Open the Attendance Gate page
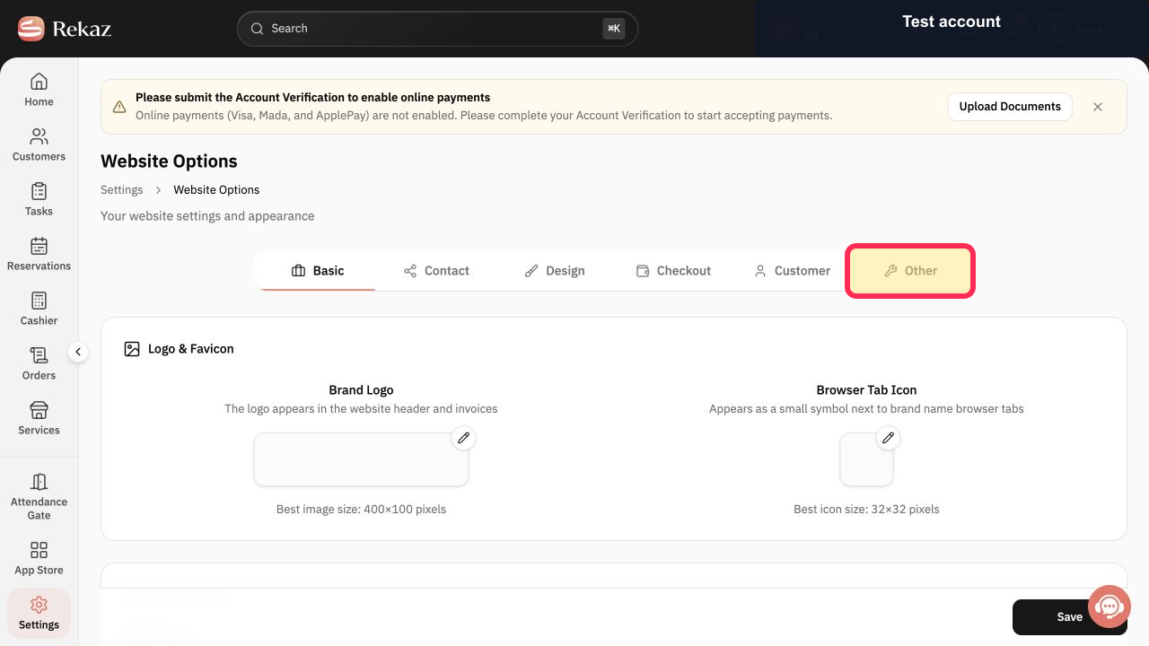 [39, 496]
